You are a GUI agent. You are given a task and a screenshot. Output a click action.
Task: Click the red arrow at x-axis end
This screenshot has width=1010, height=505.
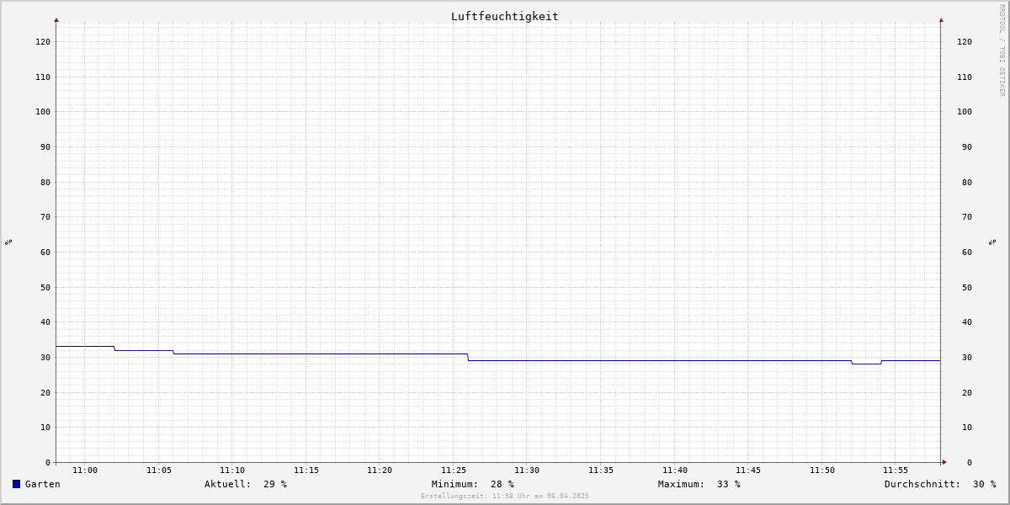(944, 462)
